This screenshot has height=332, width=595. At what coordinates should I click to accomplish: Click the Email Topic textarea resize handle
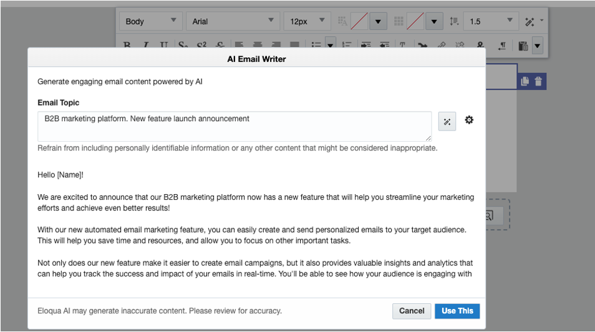pos(428,138)
